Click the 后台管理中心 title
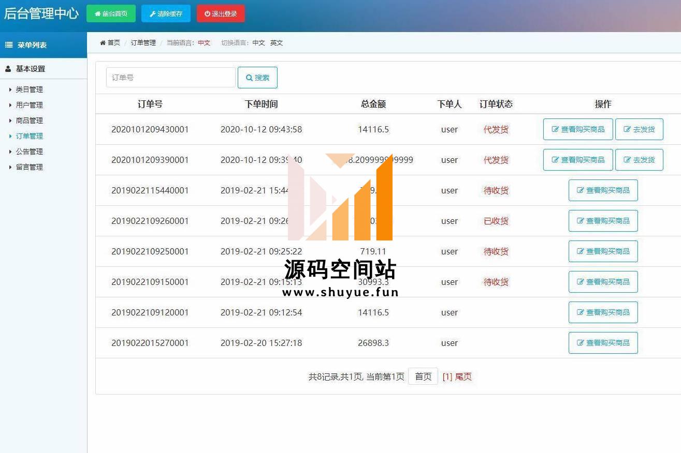The width and height of the screenshot is (681, 453). coord(41,13)
